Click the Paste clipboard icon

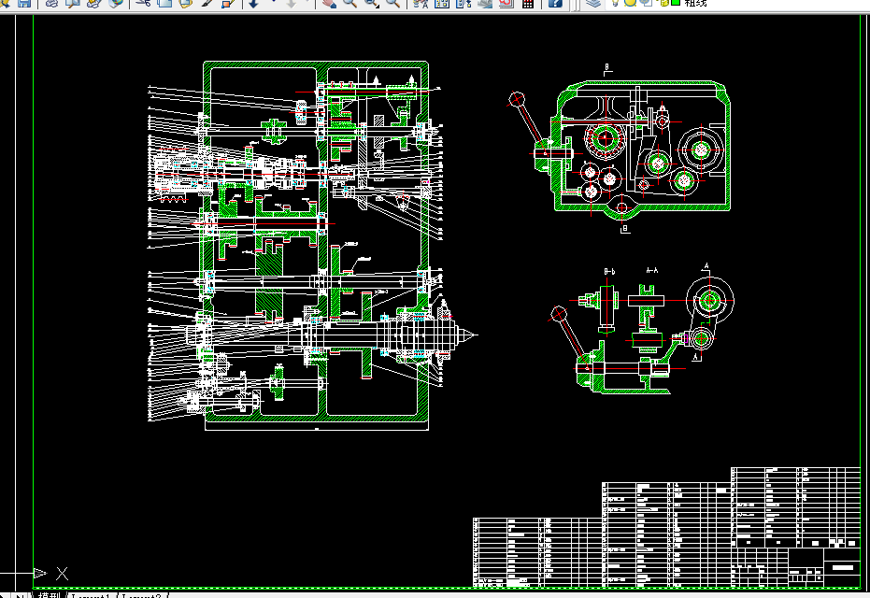click(185, 4)
